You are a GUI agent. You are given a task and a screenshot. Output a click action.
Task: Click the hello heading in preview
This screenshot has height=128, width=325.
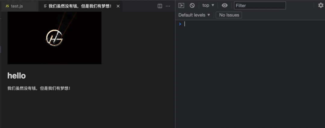point(17,76)
